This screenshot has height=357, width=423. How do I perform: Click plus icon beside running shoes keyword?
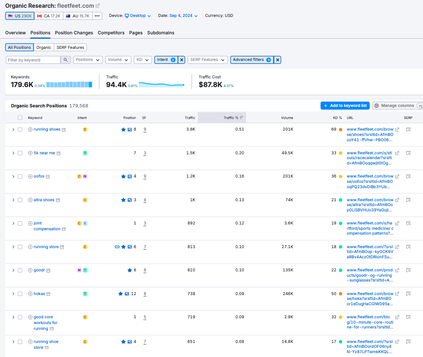pos(30,130)
